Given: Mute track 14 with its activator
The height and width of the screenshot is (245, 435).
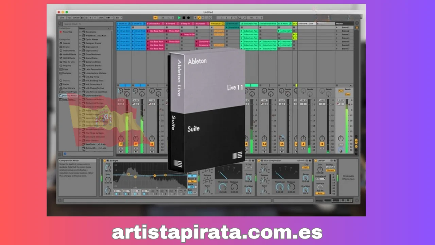Looking at the screenshot, I should tap(264, 144).
